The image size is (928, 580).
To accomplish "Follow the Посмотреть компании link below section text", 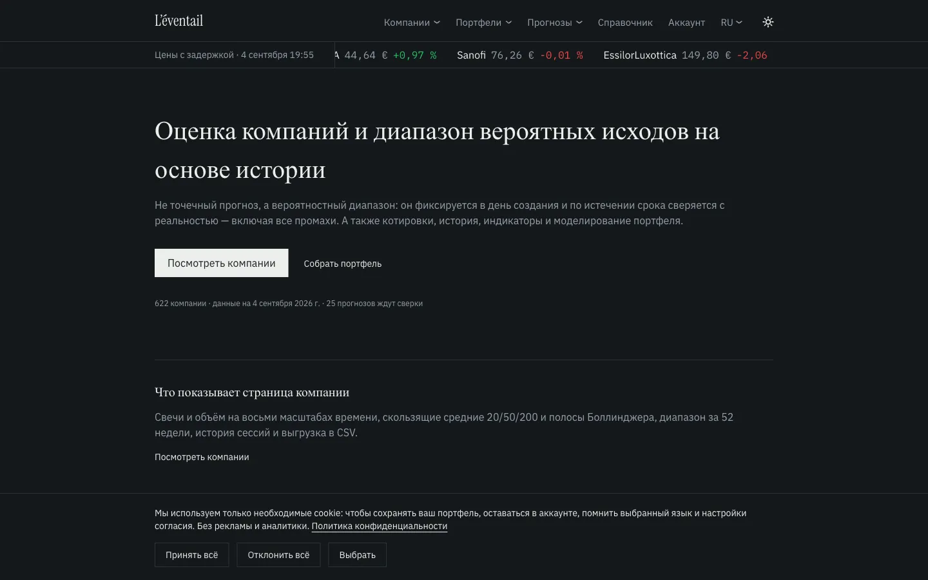I will 202,457.
